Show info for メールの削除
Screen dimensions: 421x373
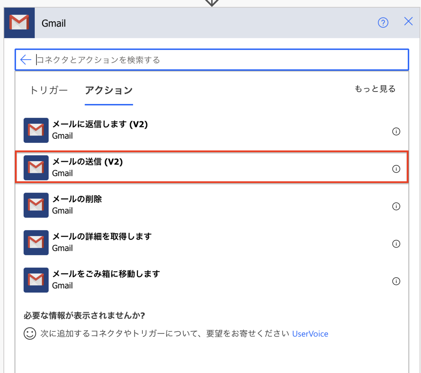pos(396,207)
